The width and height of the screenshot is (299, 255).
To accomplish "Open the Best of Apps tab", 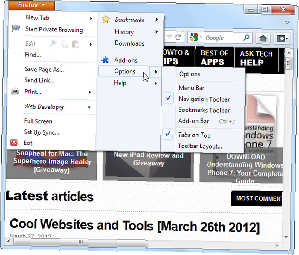I will (x=214, y=57).
